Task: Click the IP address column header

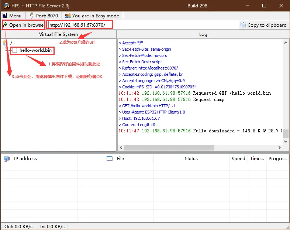Action: (25, 159)
